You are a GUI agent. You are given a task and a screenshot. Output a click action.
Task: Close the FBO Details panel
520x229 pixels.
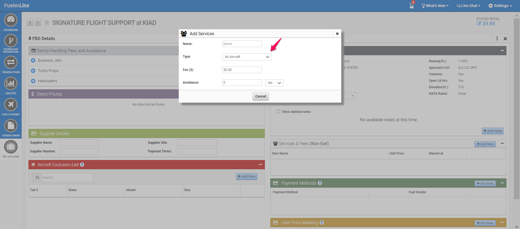[x=505, y=38]
